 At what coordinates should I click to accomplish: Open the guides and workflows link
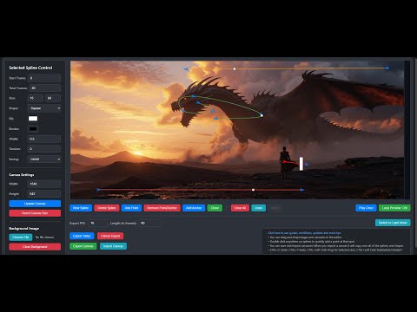pos(304,233)
